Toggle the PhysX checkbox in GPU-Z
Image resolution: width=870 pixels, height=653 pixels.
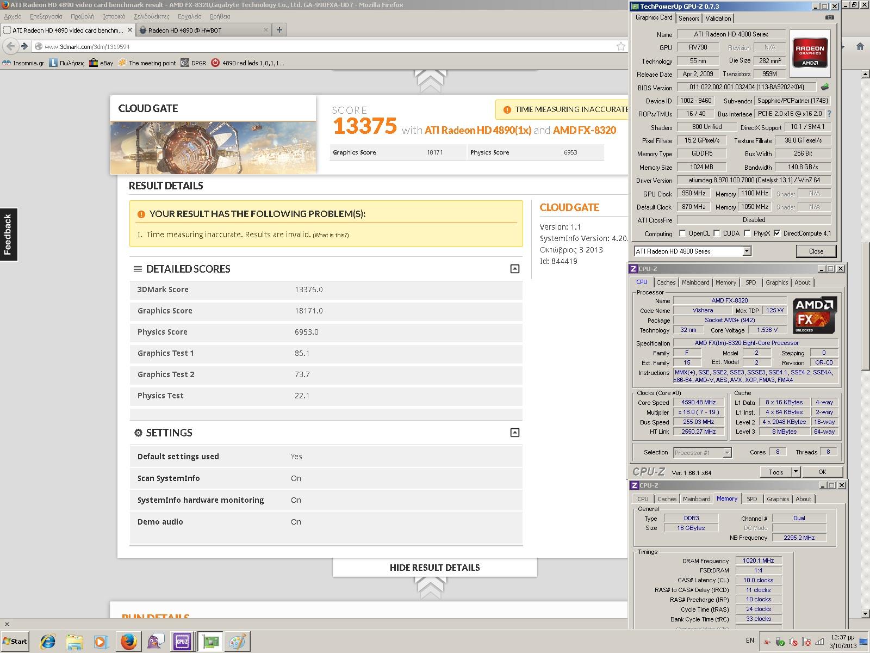tap(748, 233)
